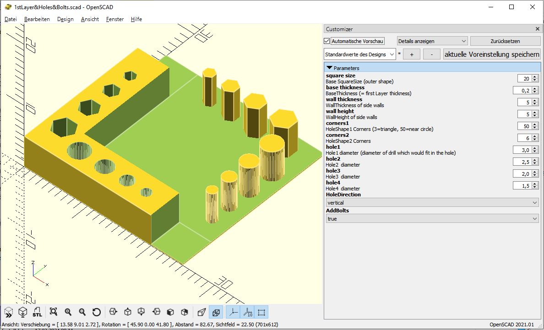Viewport: 544px width, 330px height.
Task: Select the Orthogonal projection icon
Action: 216,312
